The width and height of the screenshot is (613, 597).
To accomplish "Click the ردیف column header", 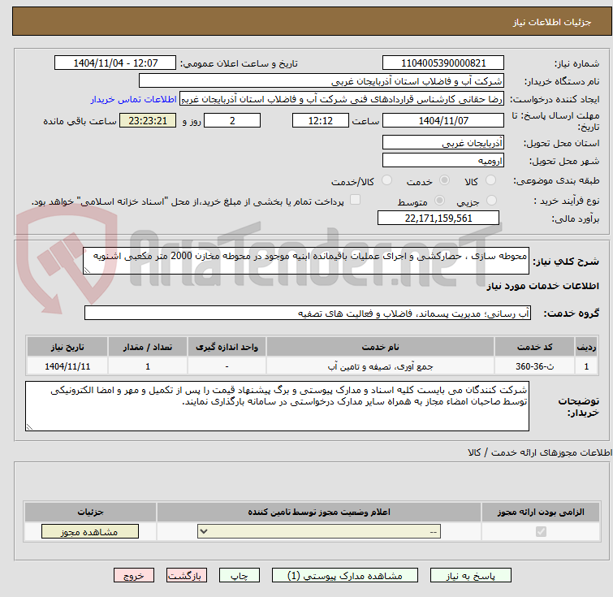I will click(586, 347).
